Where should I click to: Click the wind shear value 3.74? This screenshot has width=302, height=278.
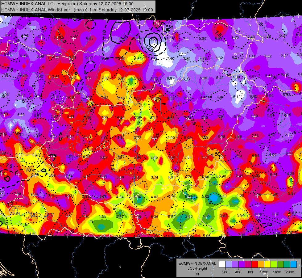coord(155,177)
